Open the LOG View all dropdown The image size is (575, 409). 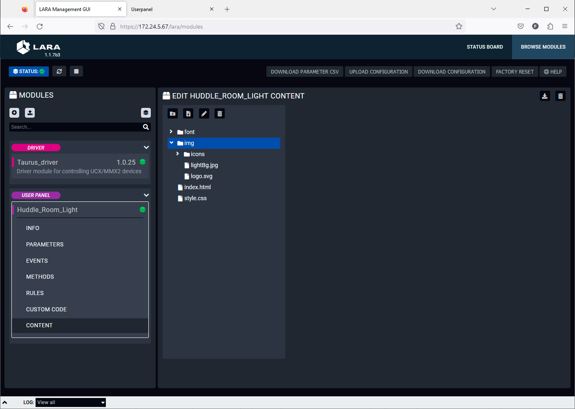(x=70, y=402)
